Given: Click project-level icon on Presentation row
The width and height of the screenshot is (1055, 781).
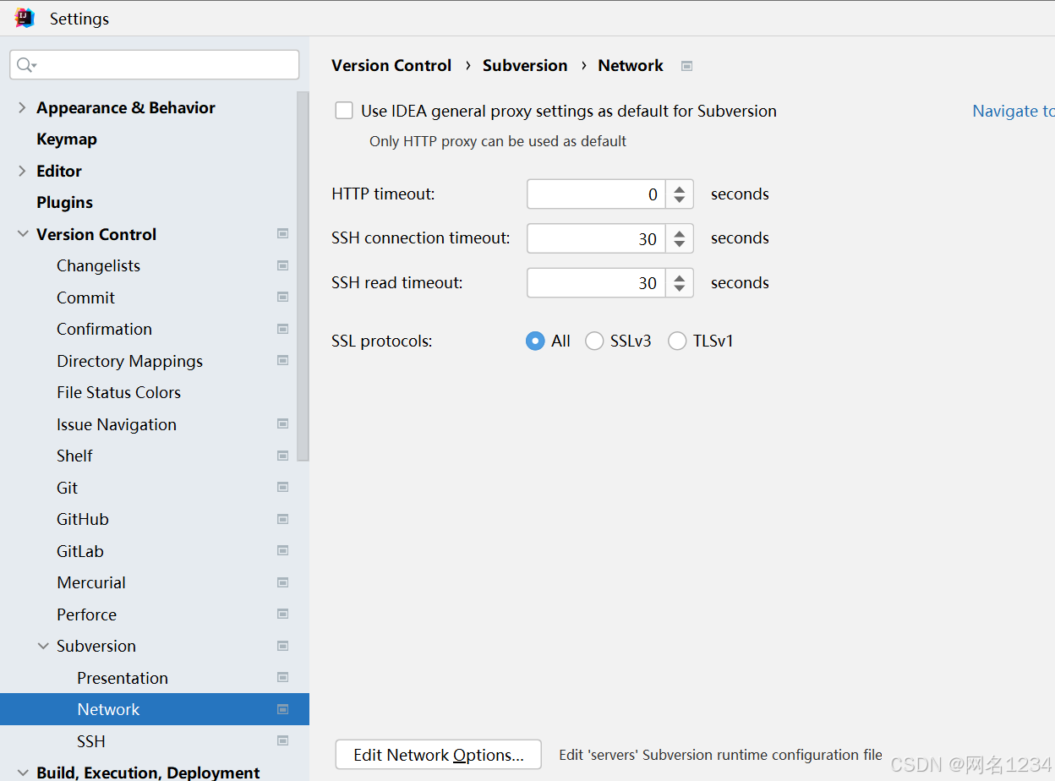Looking at the screenshot, I should 283,678.
